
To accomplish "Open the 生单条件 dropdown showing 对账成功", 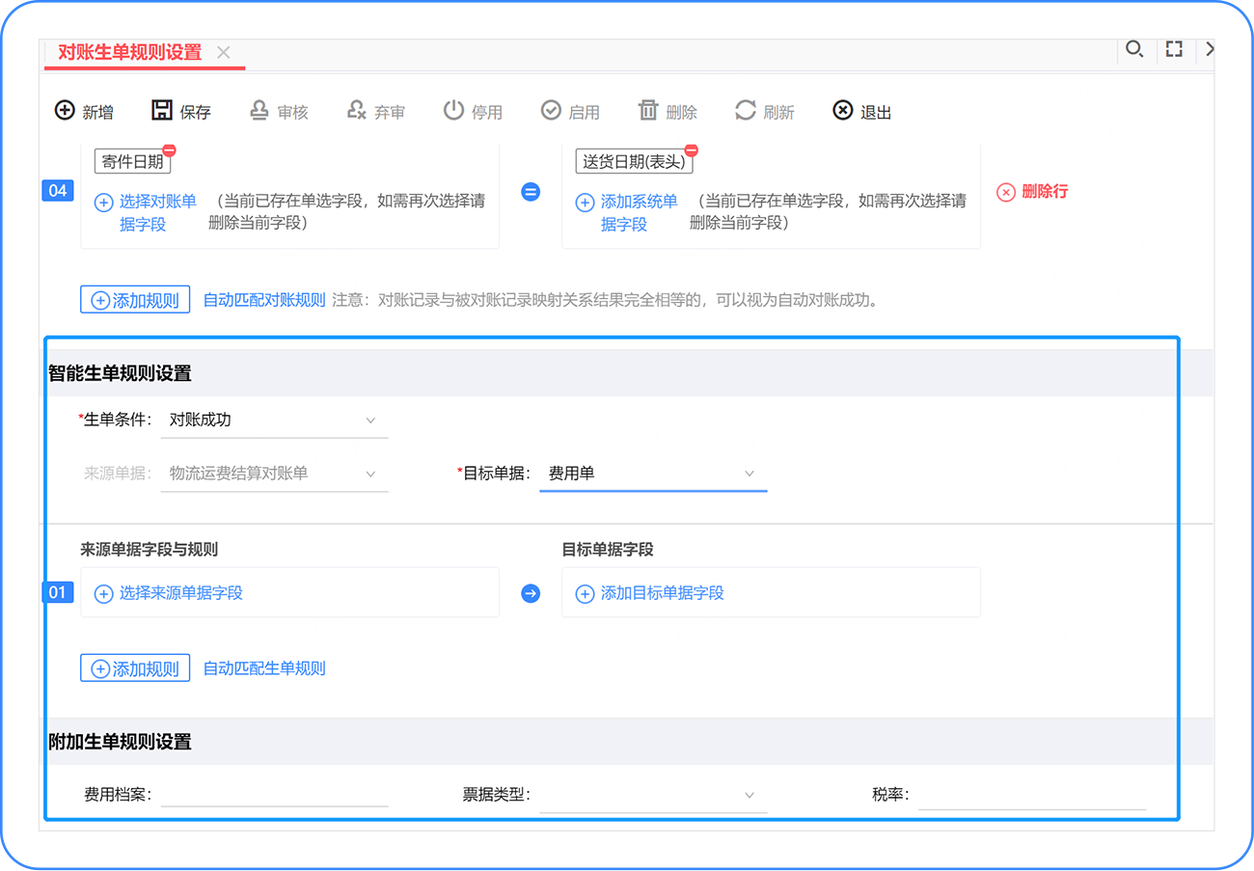I will point(274,421).
